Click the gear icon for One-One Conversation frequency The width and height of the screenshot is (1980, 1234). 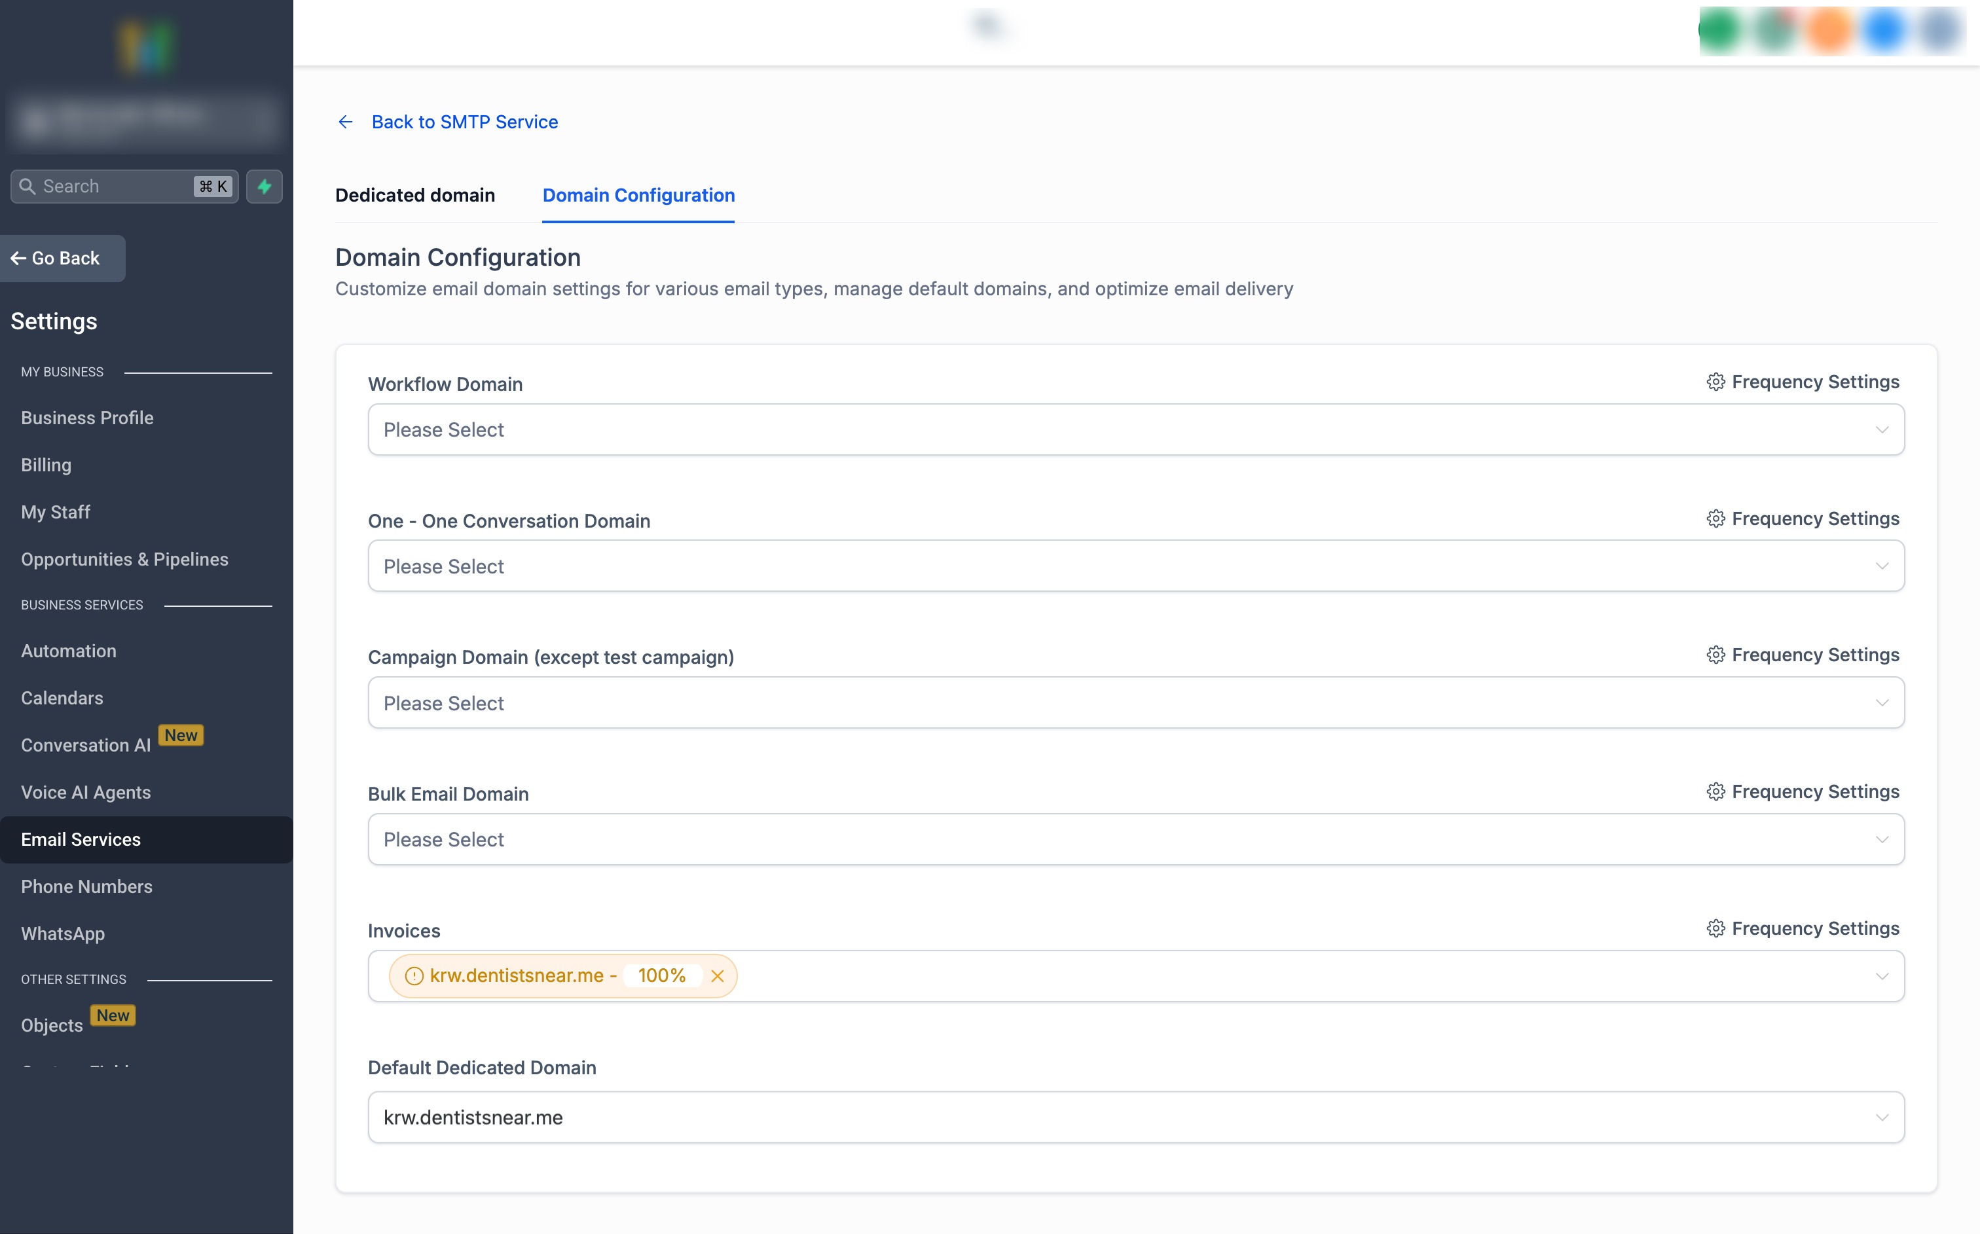pyautogui.click(x=1715, y=519)
